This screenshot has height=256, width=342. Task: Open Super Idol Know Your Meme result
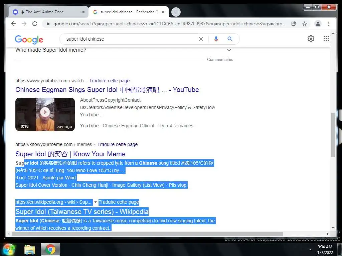pyautogui.click(x=70, y=154)
